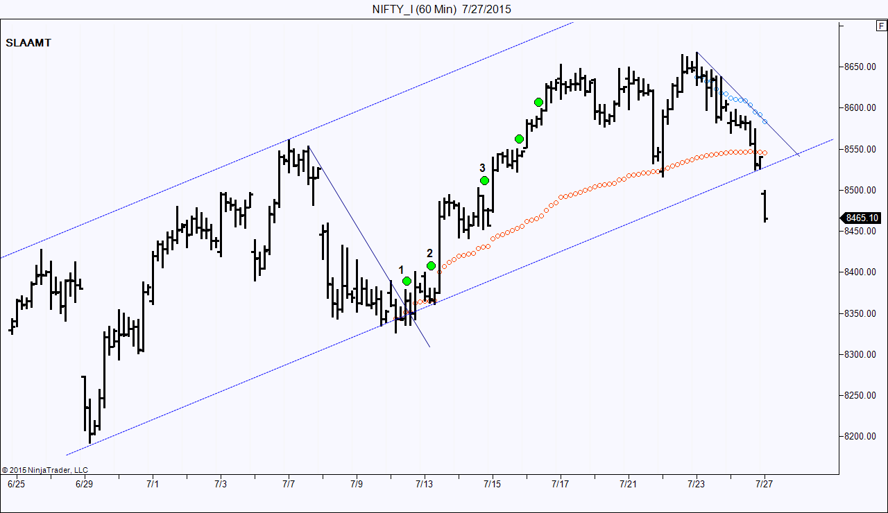Click the 7/7 date on time axis
This screenshot has height=513, width=888.
coord(289,484)
